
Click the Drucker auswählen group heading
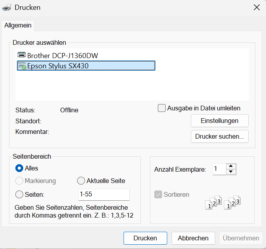click(39, 43)
